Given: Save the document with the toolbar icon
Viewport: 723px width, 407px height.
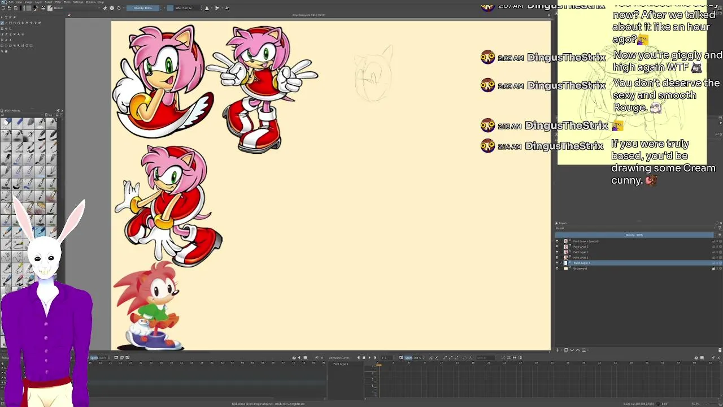Looking at the screenshot, I should [16, 8].
